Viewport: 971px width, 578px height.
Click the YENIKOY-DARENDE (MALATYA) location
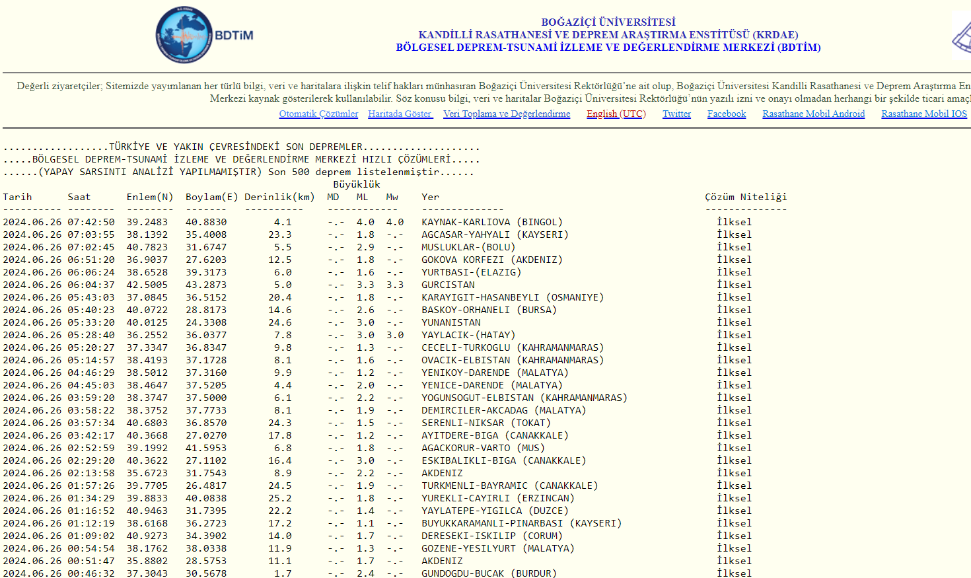495,373
